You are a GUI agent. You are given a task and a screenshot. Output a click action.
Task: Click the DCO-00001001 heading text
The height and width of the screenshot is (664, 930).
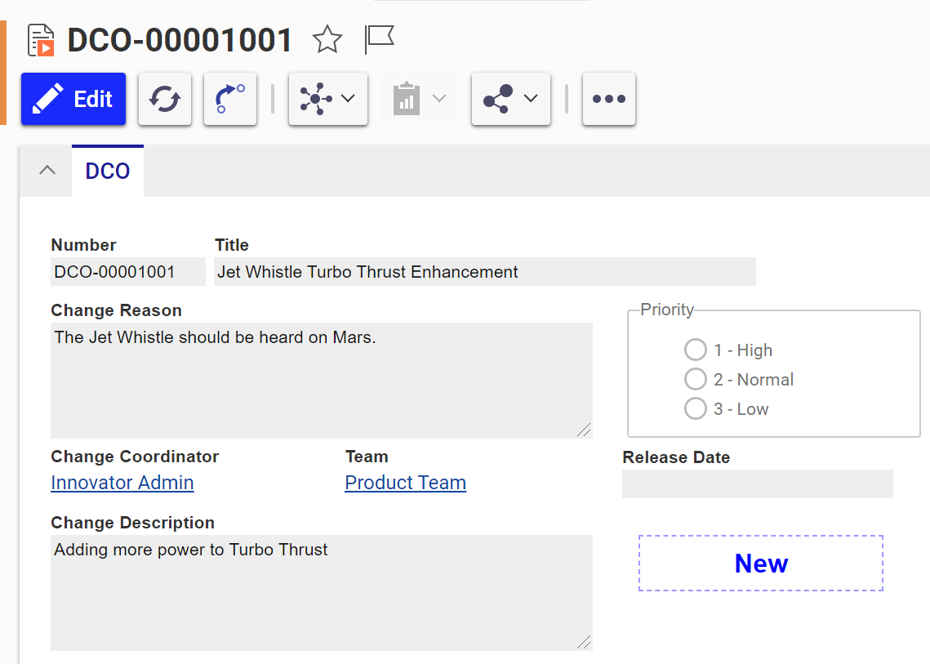(x=180, y=40)
